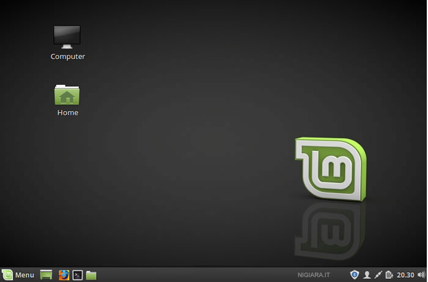
Task: Select the Home folder desktop icon
Action: coord(67,95)
